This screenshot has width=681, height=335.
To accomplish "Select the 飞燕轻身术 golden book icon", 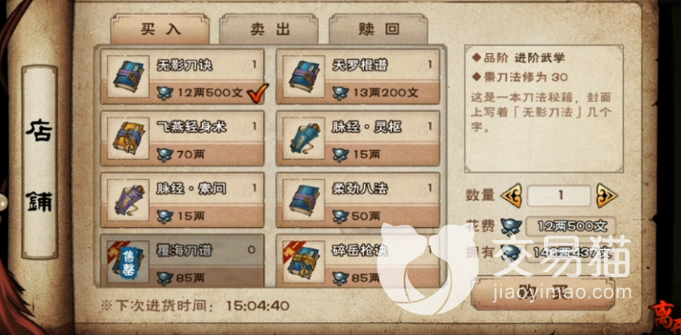I will (x=125, y=138).
